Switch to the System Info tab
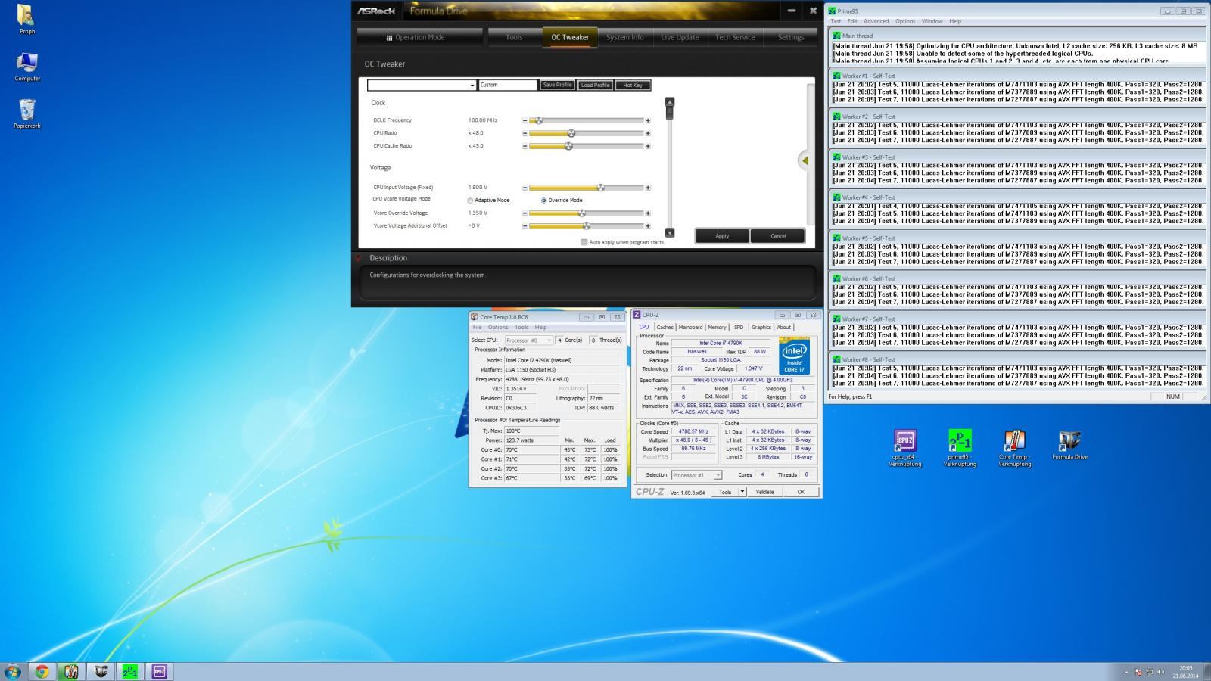The height and width of the screenshot is (681, 1211). [x=624, y=37]
